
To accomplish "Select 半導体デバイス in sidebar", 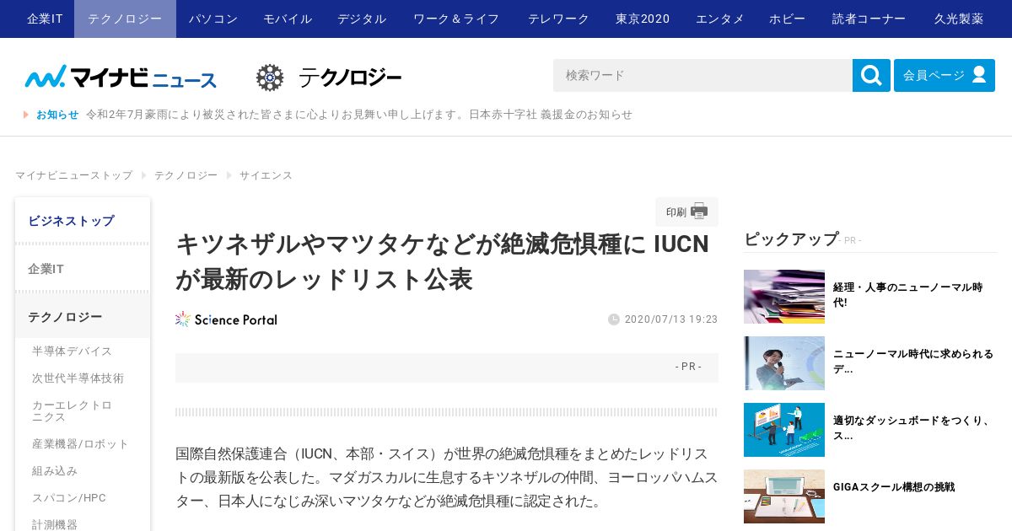I will [x=72, y=351].
